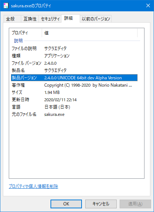Open the プロパティや個人情報を削除 link
This screenshot has height=212, width=154.
[33, 186]
